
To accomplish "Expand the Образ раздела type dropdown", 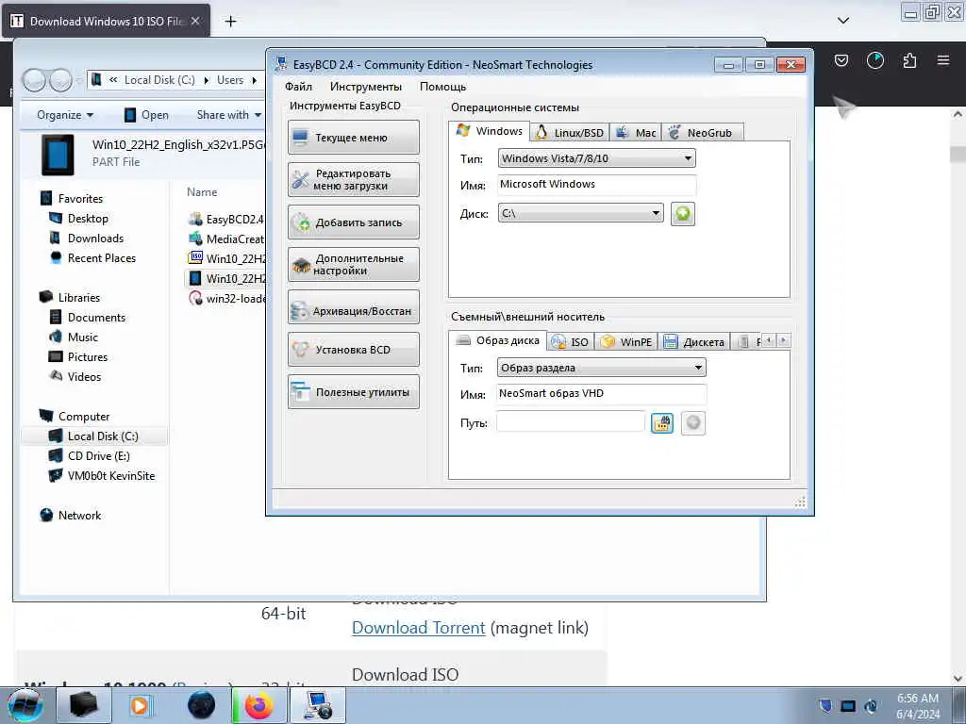I will click(x=601, y=368).
